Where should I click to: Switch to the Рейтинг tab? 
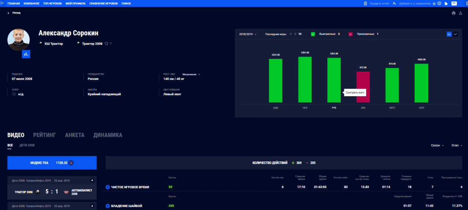coord(45,135)
